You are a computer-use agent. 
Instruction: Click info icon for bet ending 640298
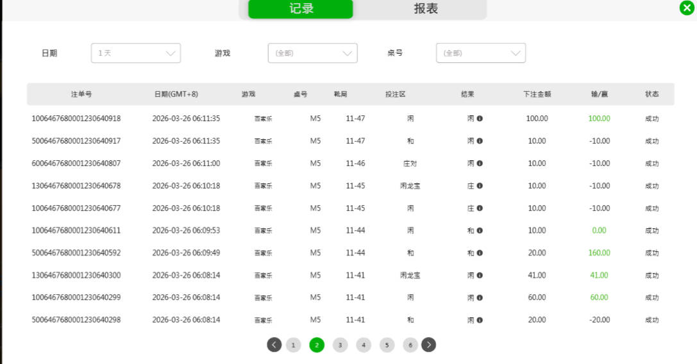tap(480, 320)
